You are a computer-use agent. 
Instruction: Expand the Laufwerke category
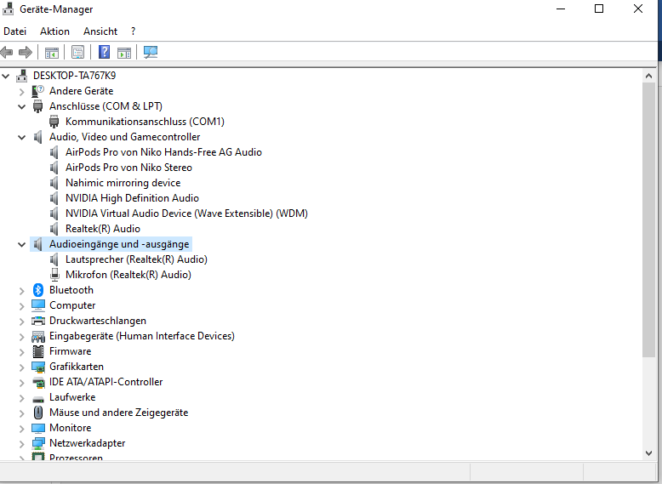[22, 398]
